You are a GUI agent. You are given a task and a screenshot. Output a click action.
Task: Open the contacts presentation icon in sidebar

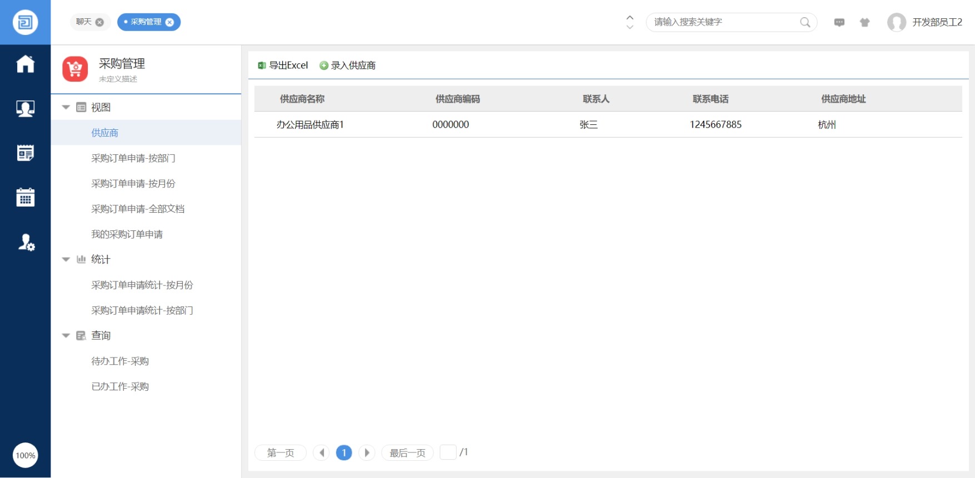click(25, 108)
